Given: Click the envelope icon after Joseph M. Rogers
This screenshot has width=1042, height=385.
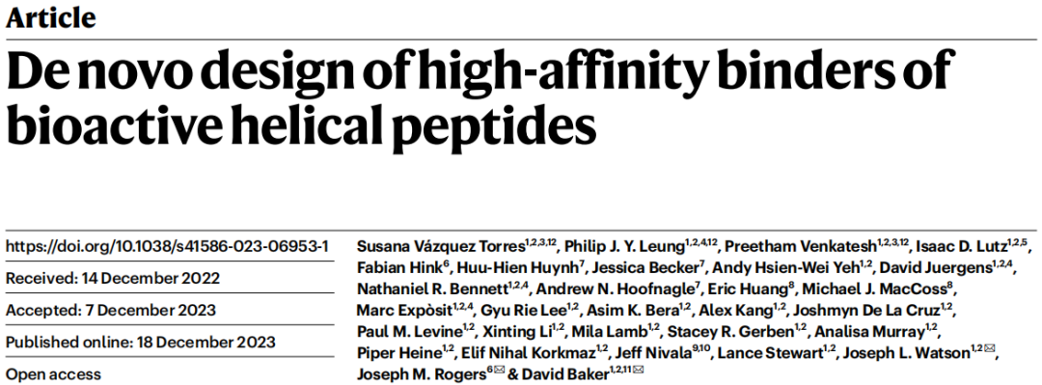Looking at the screenshot, I should pos(498,371).
